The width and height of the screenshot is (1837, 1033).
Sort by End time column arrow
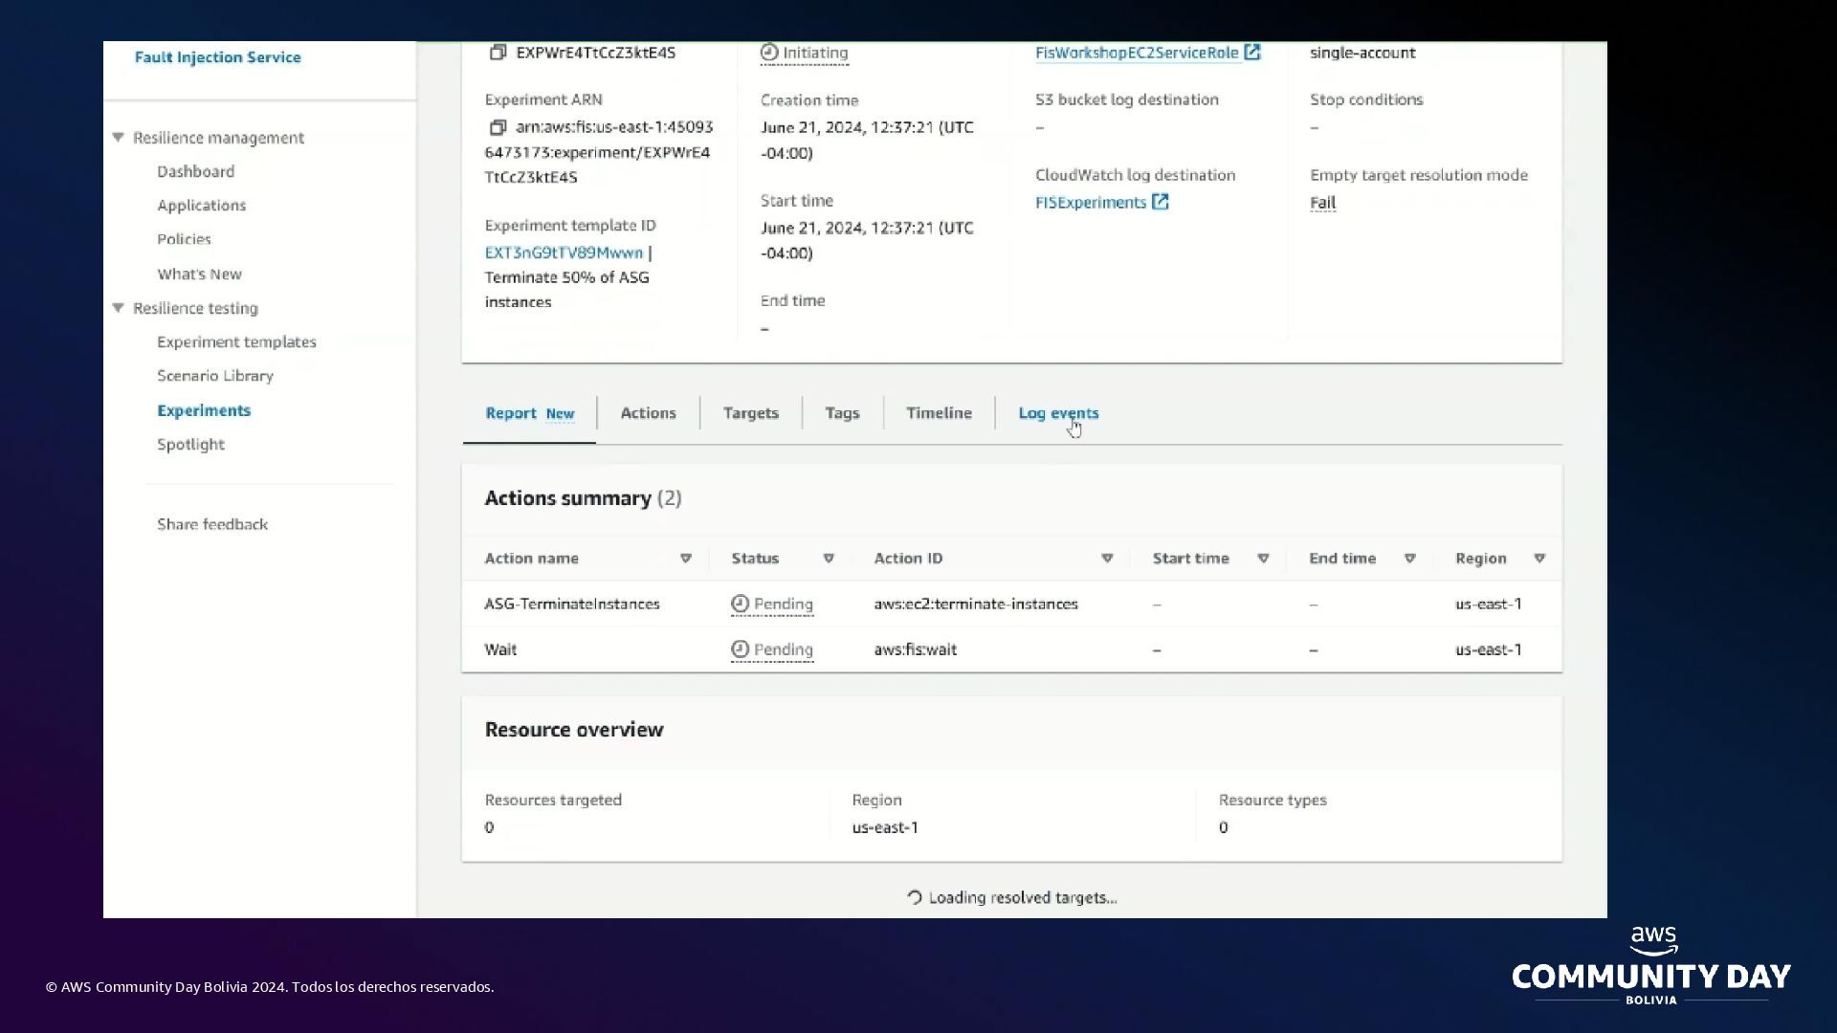pyautogui.click(x=1409, y=559)
